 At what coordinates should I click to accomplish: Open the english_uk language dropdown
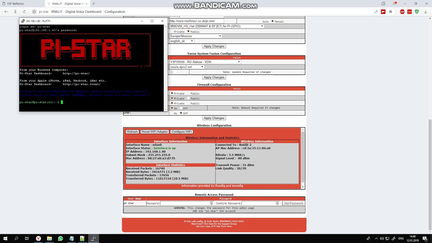tap(182, 41)
